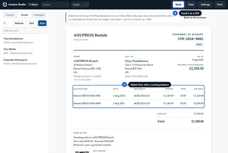Image resolution: width=228 pixels, height=153 pixels.
Task: Select client Priya Nandakumar
Action: click(24, 40)
